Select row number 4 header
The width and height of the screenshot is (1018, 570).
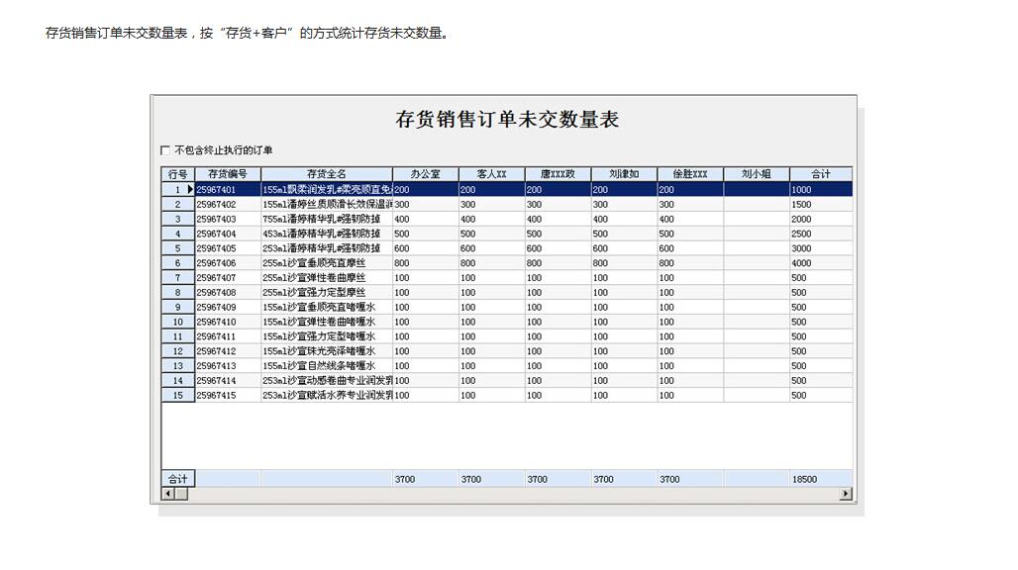point(178,234)
